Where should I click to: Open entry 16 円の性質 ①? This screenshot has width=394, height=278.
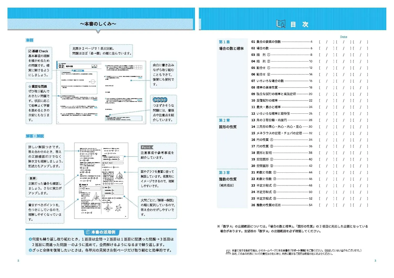coord(282,140)
